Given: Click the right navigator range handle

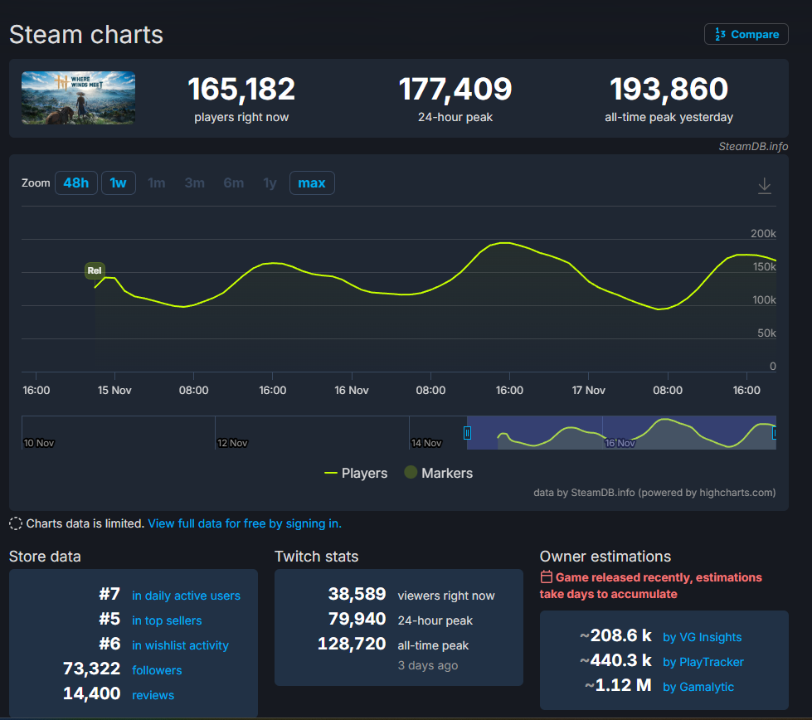Looking at the screenshot, I should coord(775,432).
